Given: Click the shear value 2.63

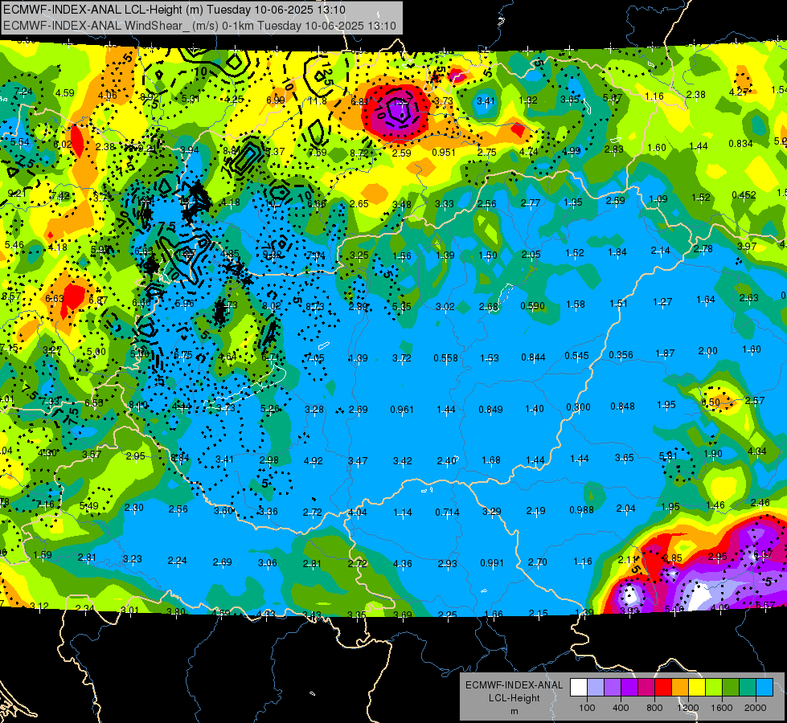Looking at the screenshot, I should [x=749, y=297].
